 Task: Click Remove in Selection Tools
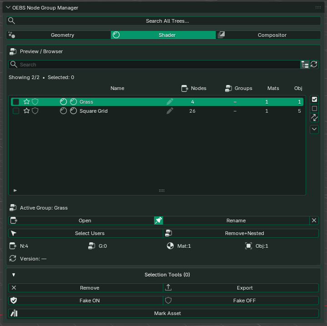point(86,288)
